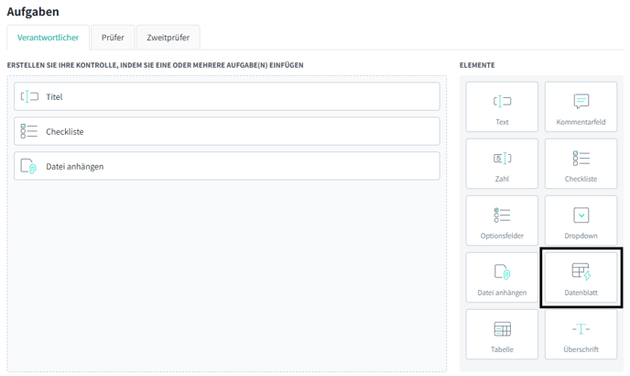The width and height of the screenshot is (630, 376).
Task: Click the Dropdown label in Elemente
Action: click(x=581, y=236)
